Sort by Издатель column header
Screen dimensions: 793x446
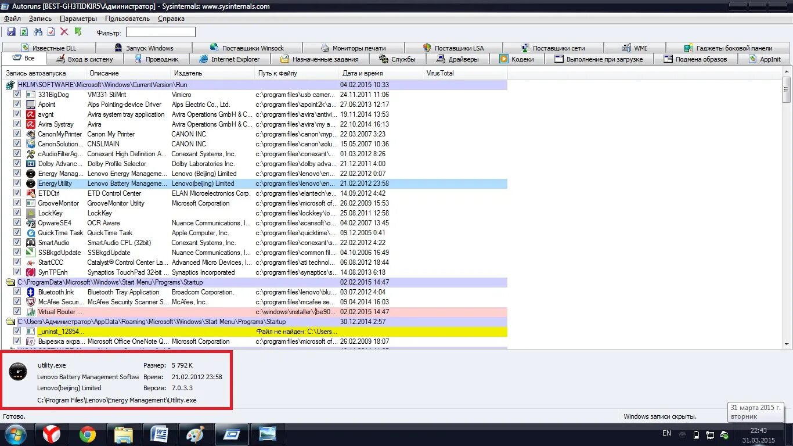pyautogui.click(x=213, y=73)
